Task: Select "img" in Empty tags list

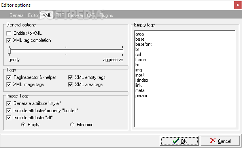Action: 138,70
